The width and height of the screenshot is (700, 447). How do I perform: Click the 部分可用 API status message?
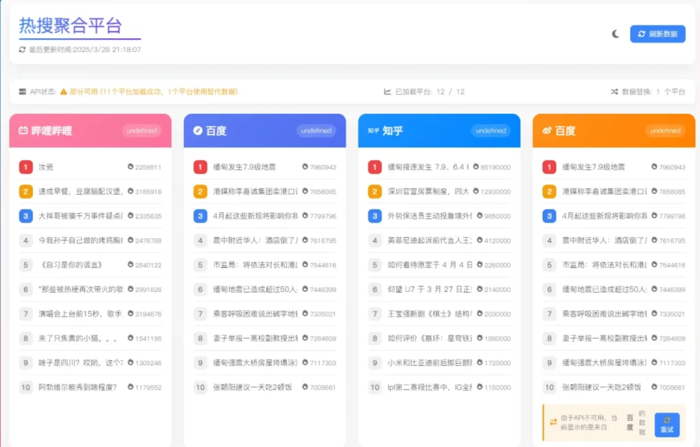[x=154, y=91]
